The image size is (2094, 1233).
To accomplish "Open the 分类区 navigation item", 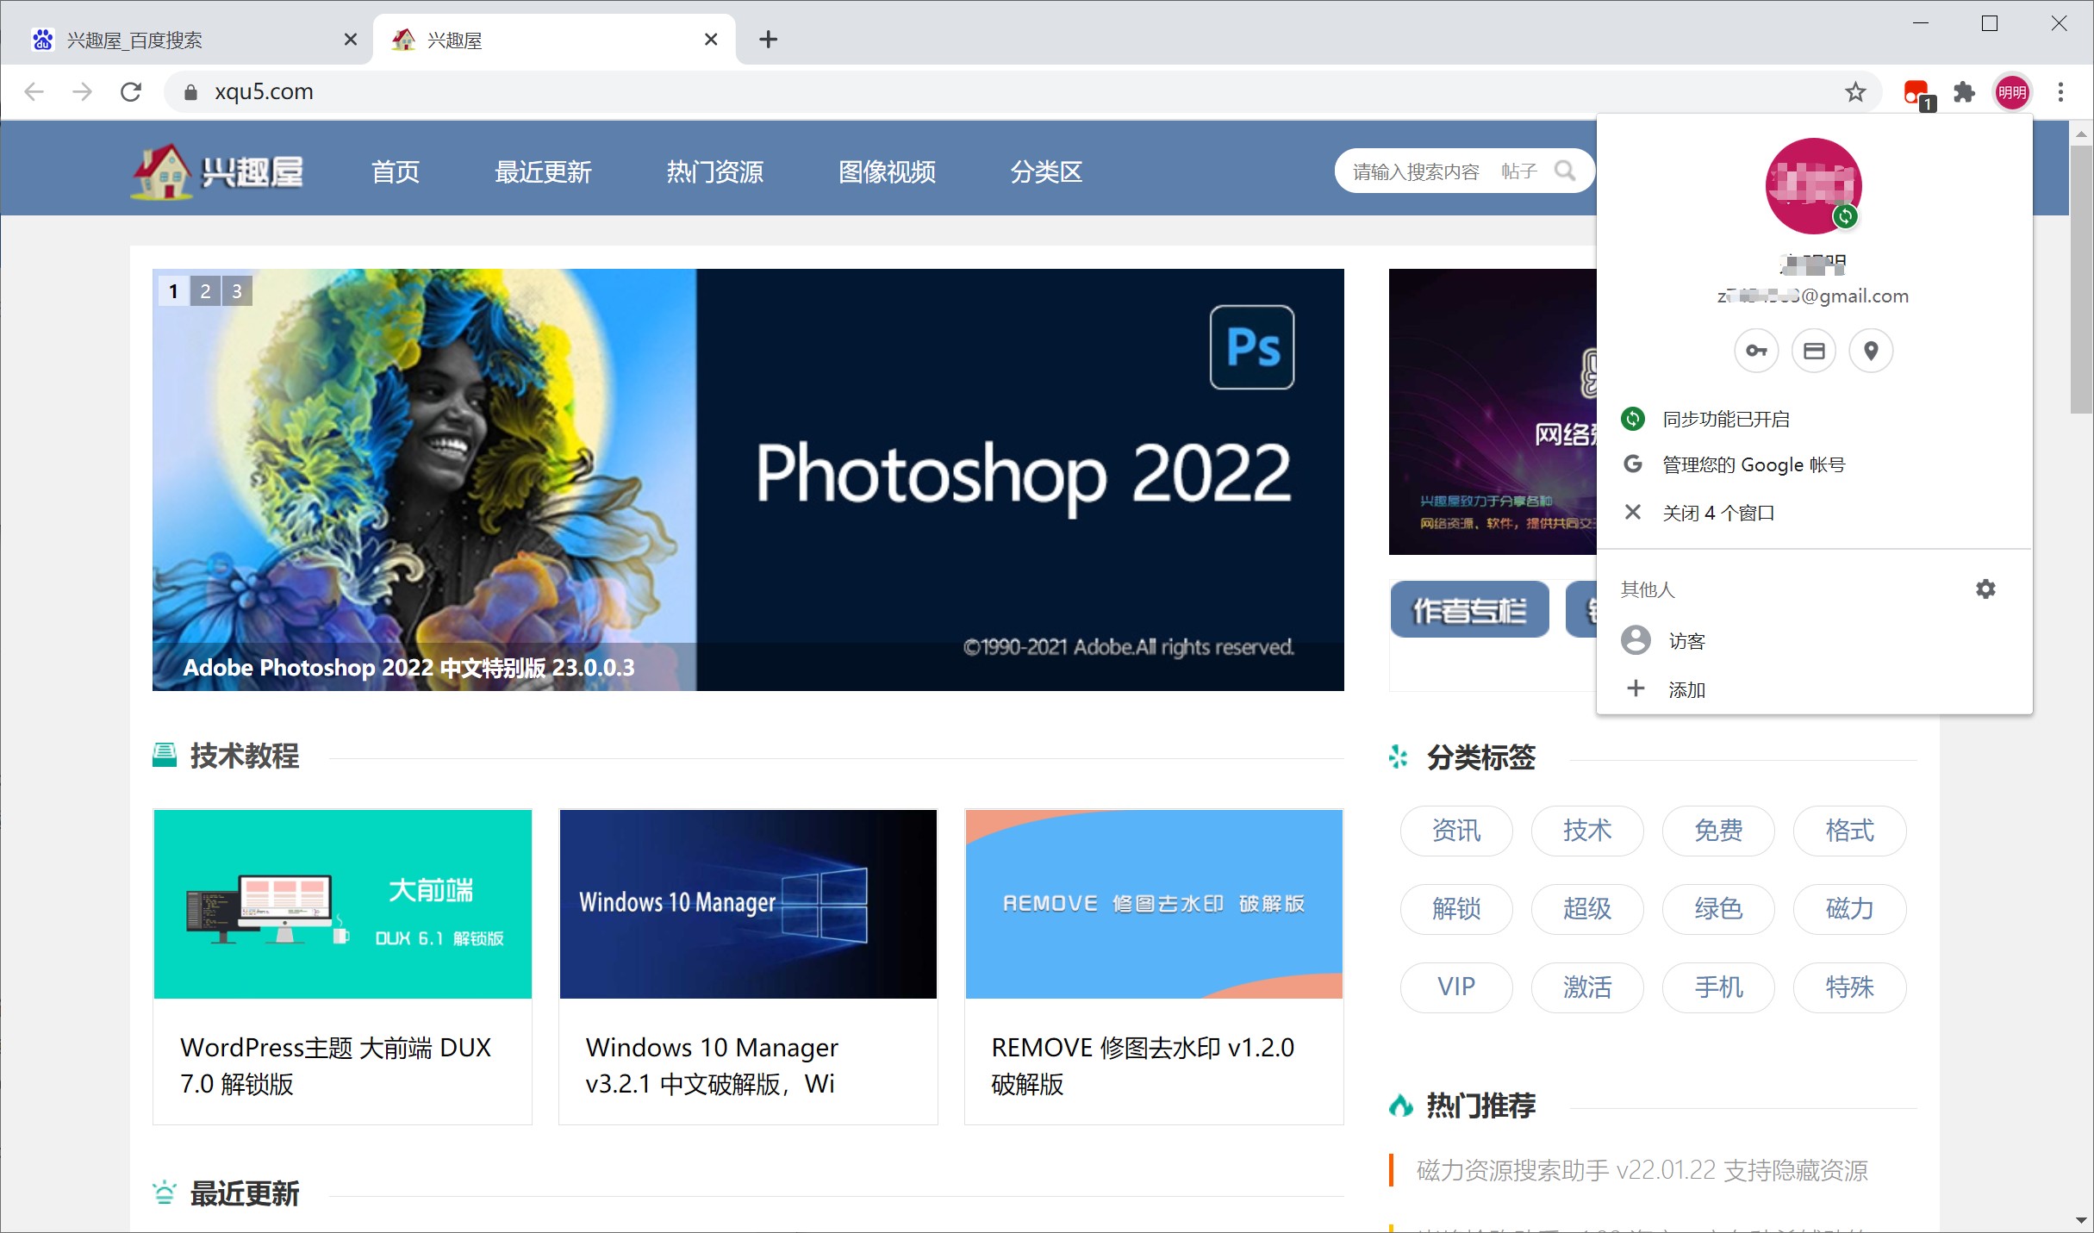I will [x=1046, y=171].
